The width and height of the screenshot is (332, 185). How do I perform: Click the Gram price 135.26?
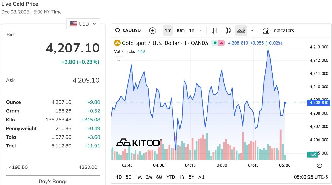click(x=64, y=111)
